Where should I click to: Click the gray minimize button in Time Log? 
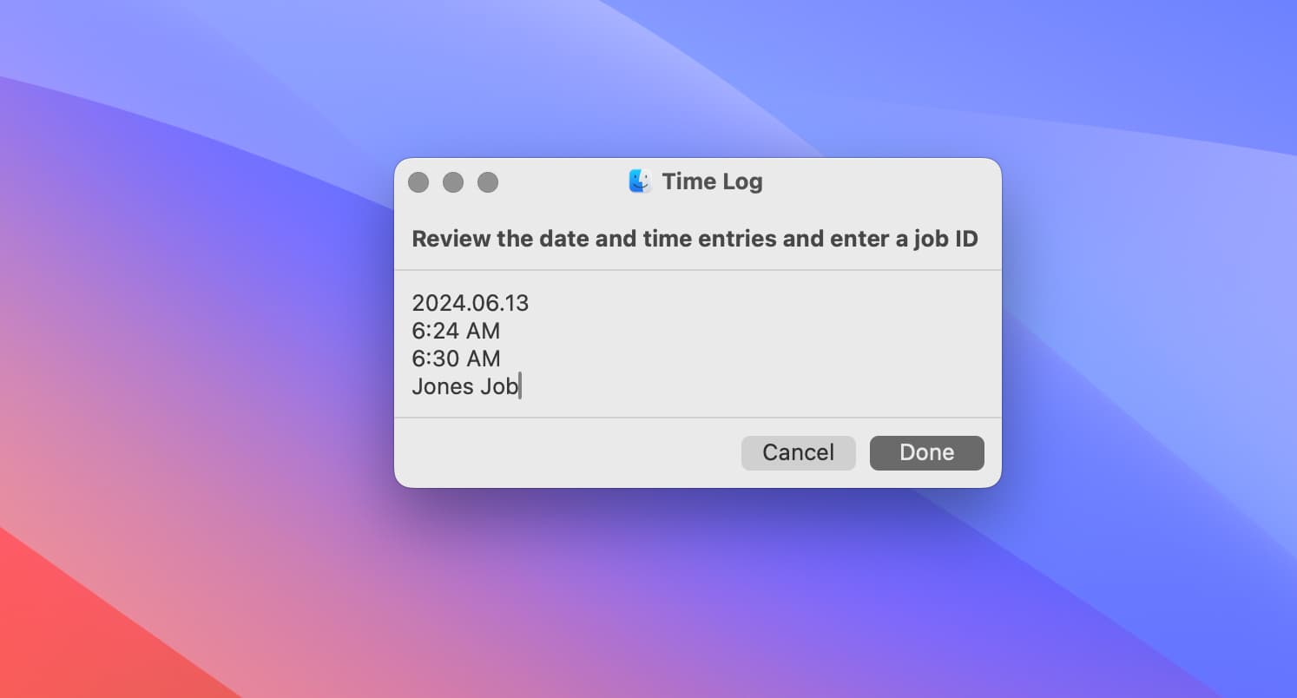(x=453, y=182)
